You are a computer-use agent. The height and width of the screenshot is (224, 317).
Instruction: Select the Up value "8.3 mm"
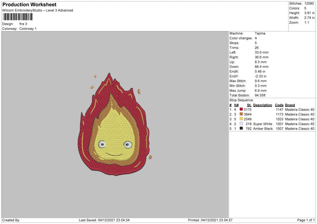(260, 62)
